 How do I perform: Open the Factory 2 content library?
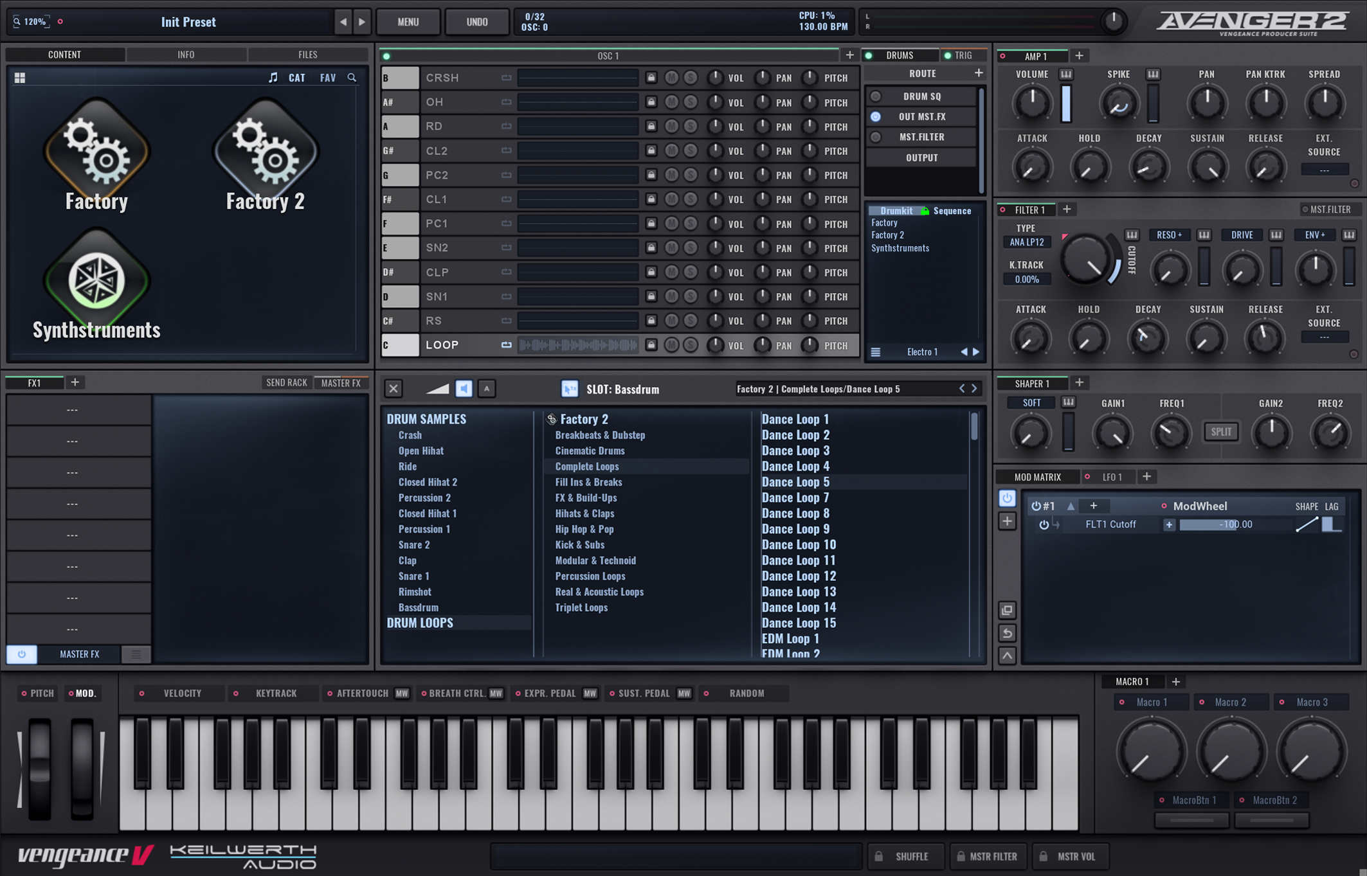[x=265, y=155]
